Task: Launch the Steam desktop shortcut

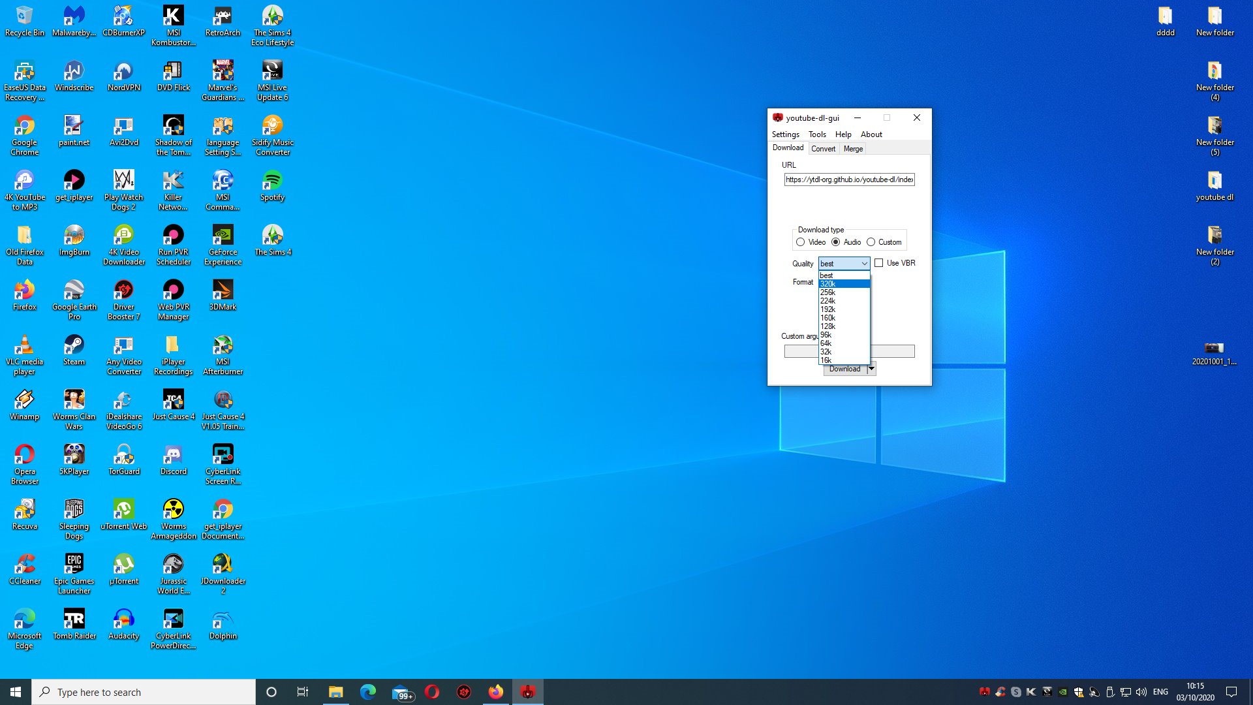Action: click(74, 351)
